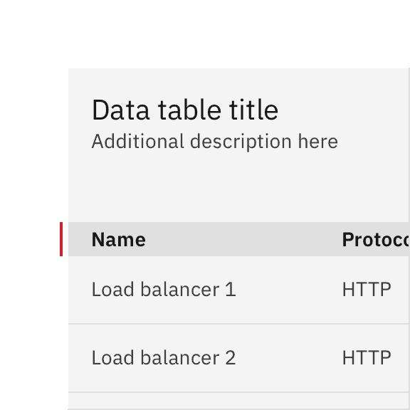Select the Load balancer 2 cell

tap(164, 358)
